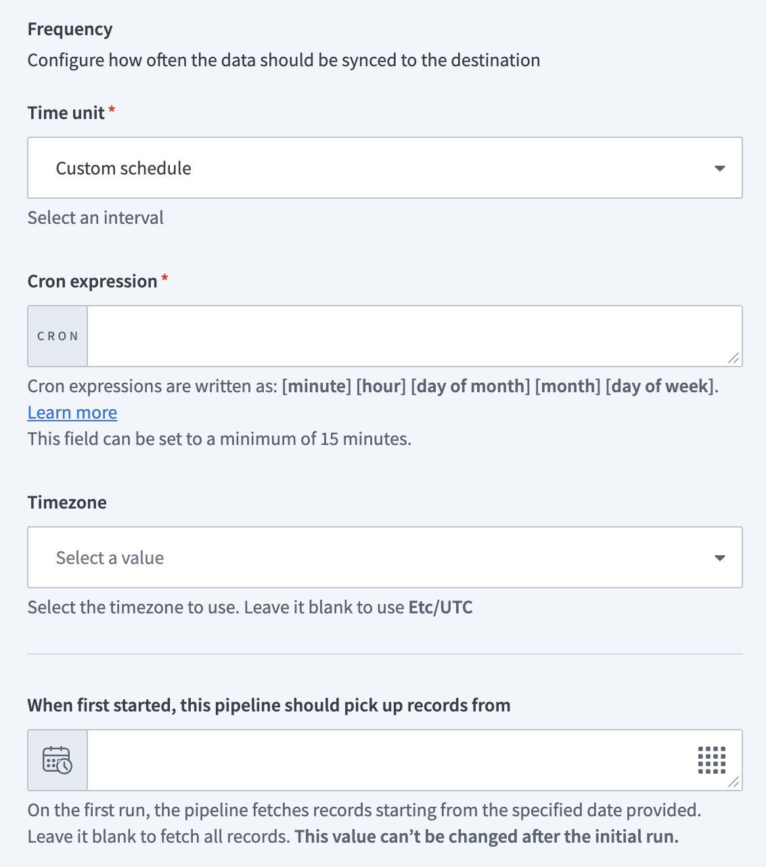The width and height of the screenshot is (766, 867).
Task: Open the Learn more link
Action: (x=72, y=413)
